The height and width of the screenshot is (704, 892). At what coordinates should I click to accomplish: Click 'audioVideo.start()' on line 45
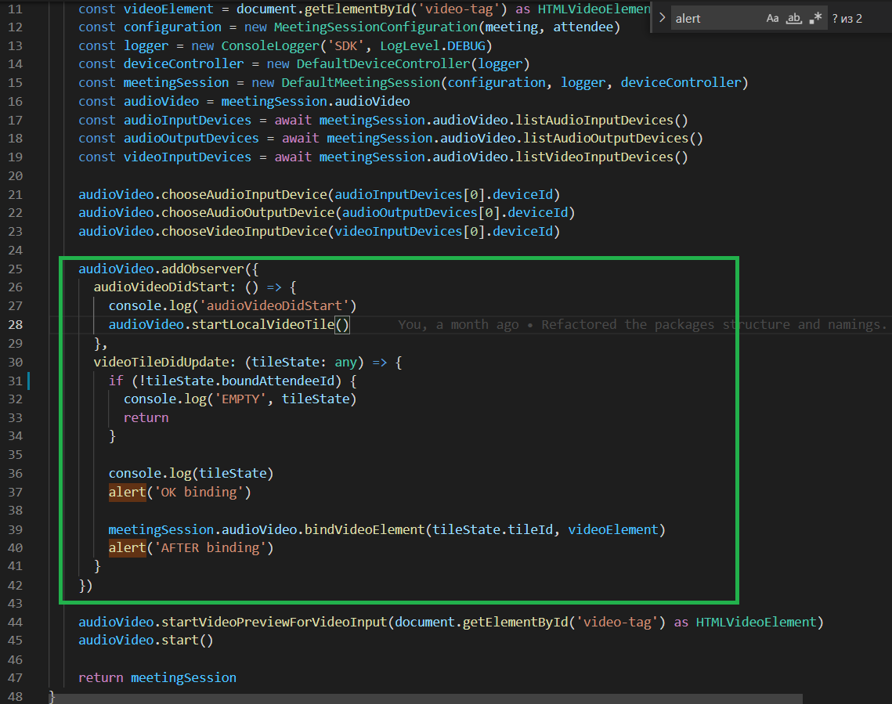click(146, 641)
